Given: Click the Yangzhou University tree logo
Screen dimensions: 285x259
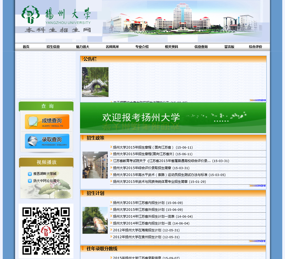Looking at the screenshot, I should click(x=30, y=15).
